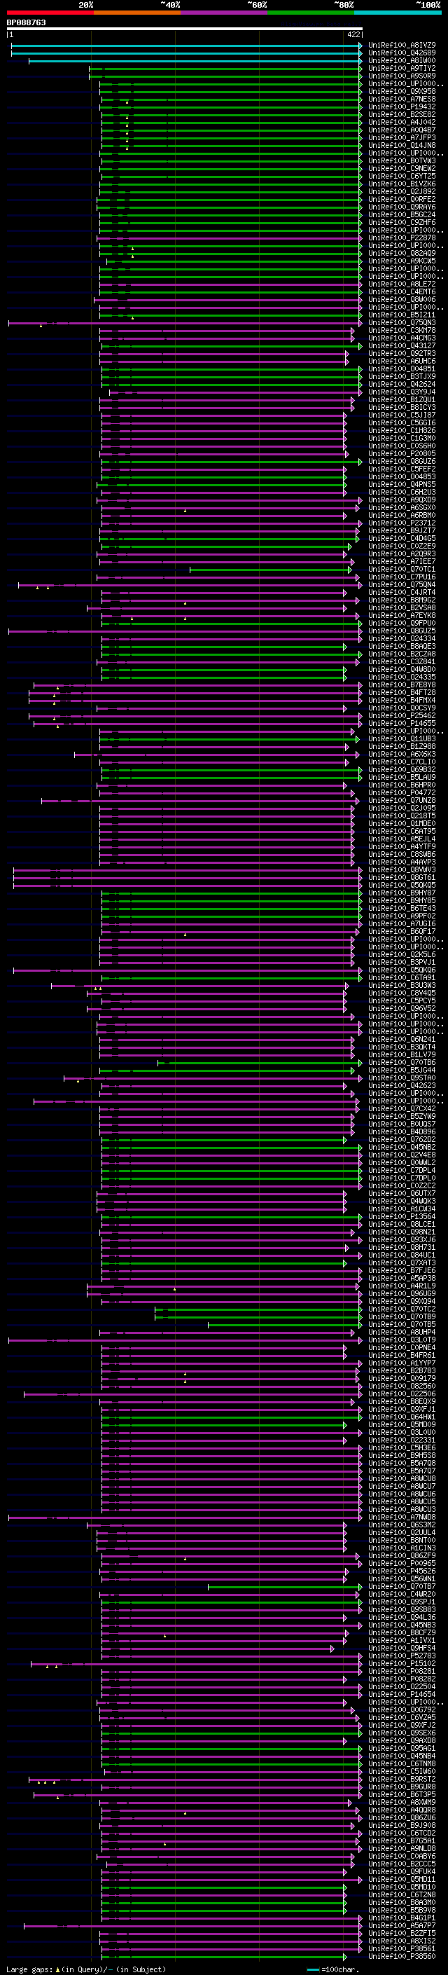
Task: Open hit UniRef100_Q9X958
Action: pos(402,91)
